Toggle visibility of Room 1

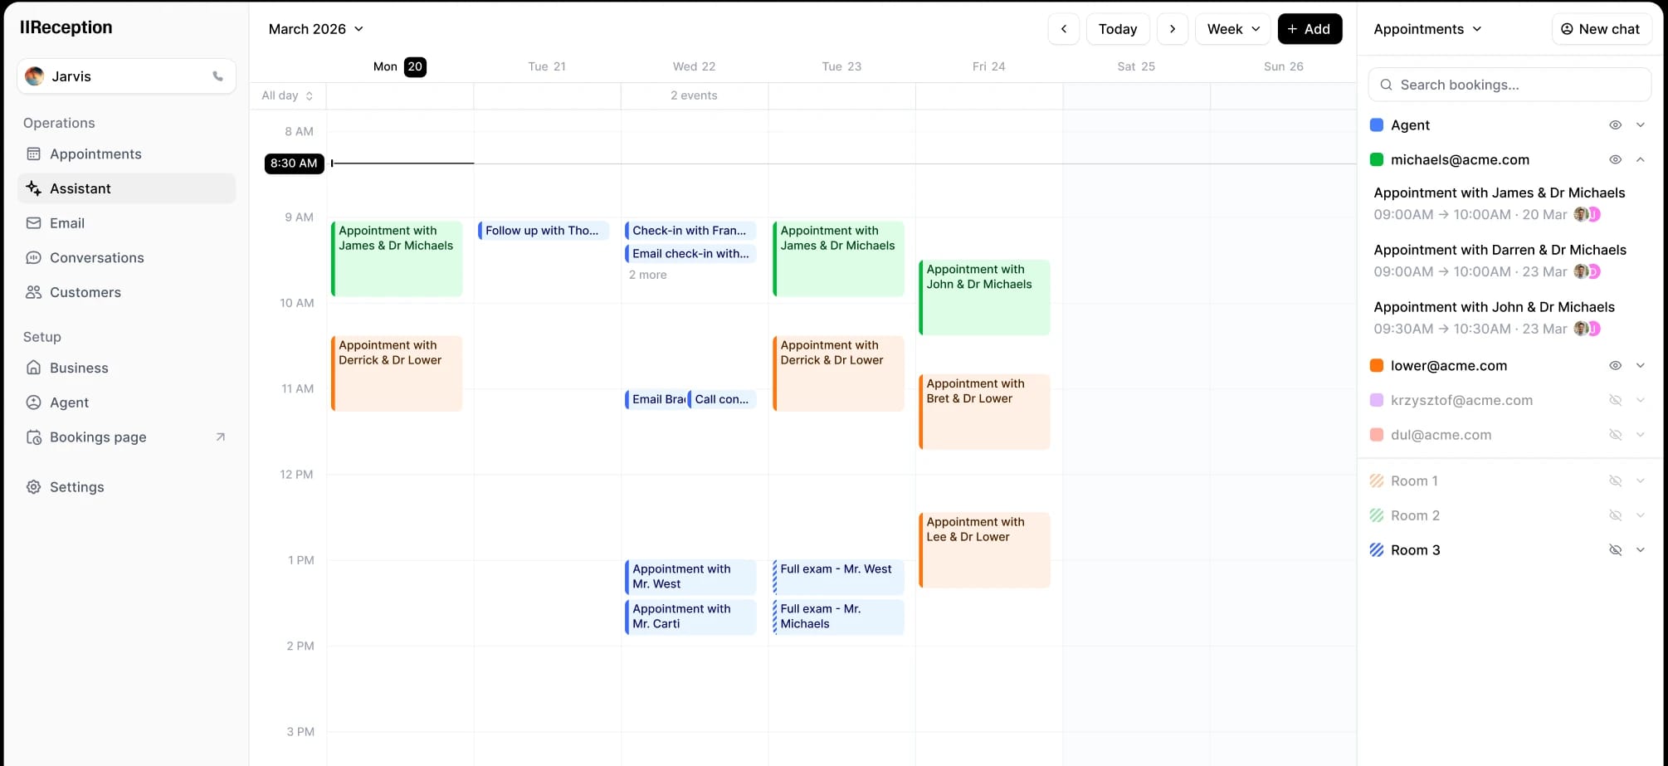click(1615, 481)
